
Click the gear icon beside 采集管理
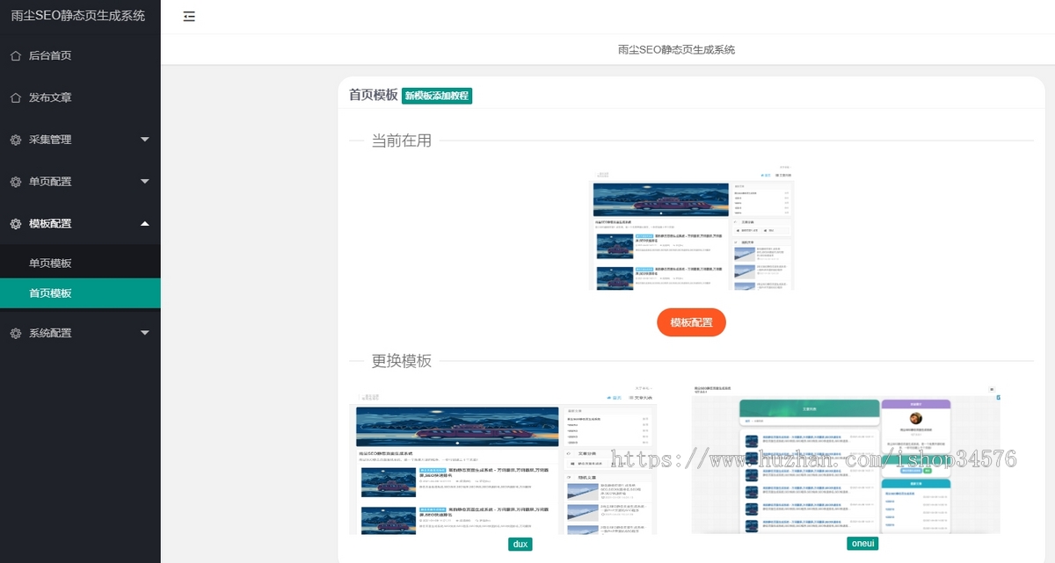tap(15, 140)
